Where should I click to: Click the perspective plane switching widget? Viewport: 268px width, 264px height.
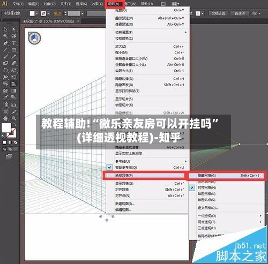click(34, 38)
